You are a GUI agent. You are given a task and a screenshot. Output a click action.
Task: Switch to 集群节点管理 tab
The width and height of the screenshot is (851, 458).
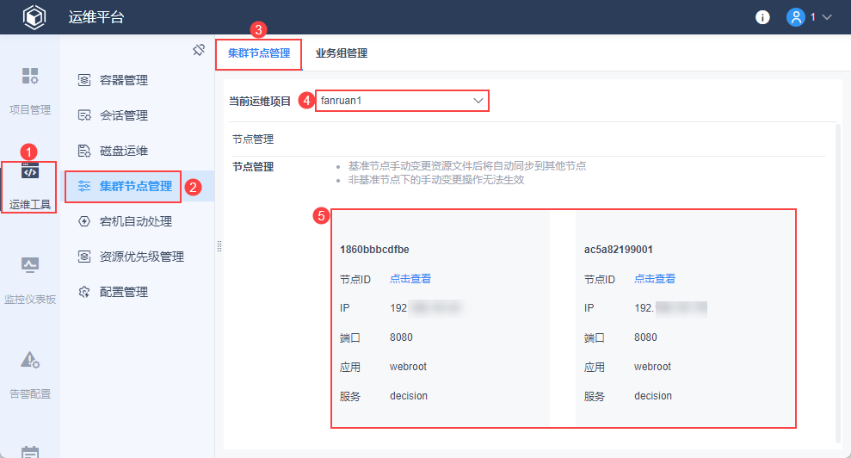(x=259, y=53)
